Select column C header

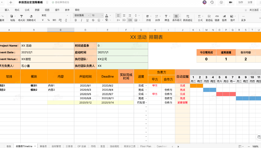click(x=60, y=30)
